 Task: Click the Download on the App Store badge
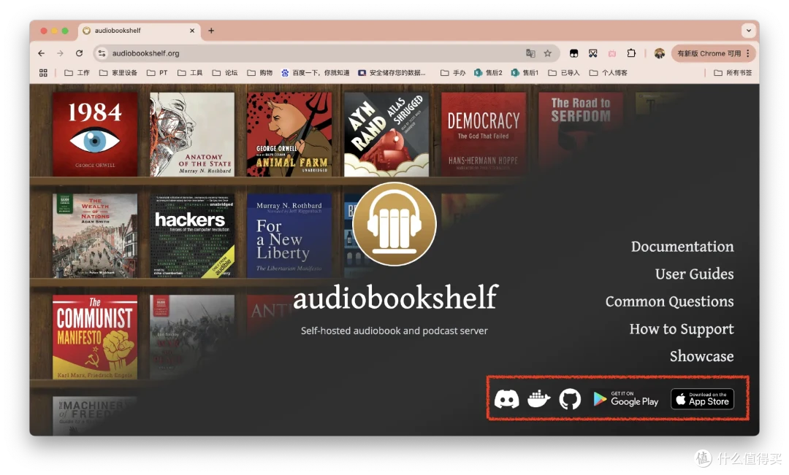[701, 398]
